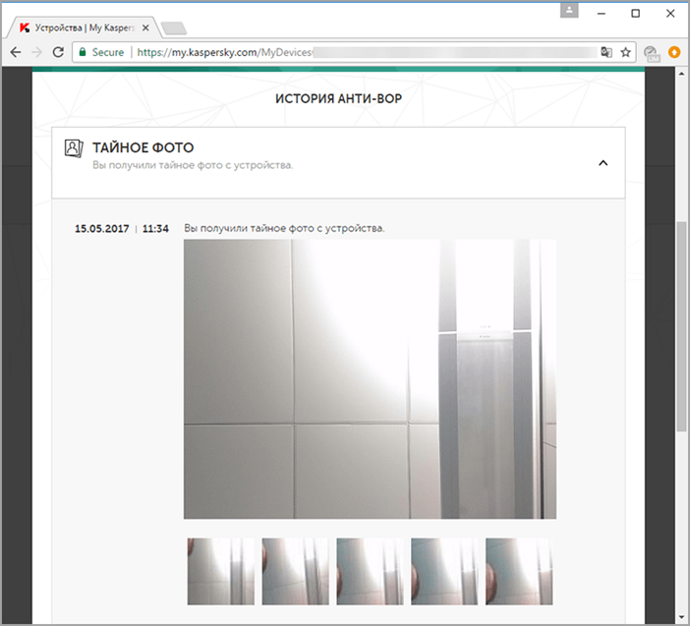Click the photo entry text beside 11:34

pyautogui.click(x=284, y=228)
